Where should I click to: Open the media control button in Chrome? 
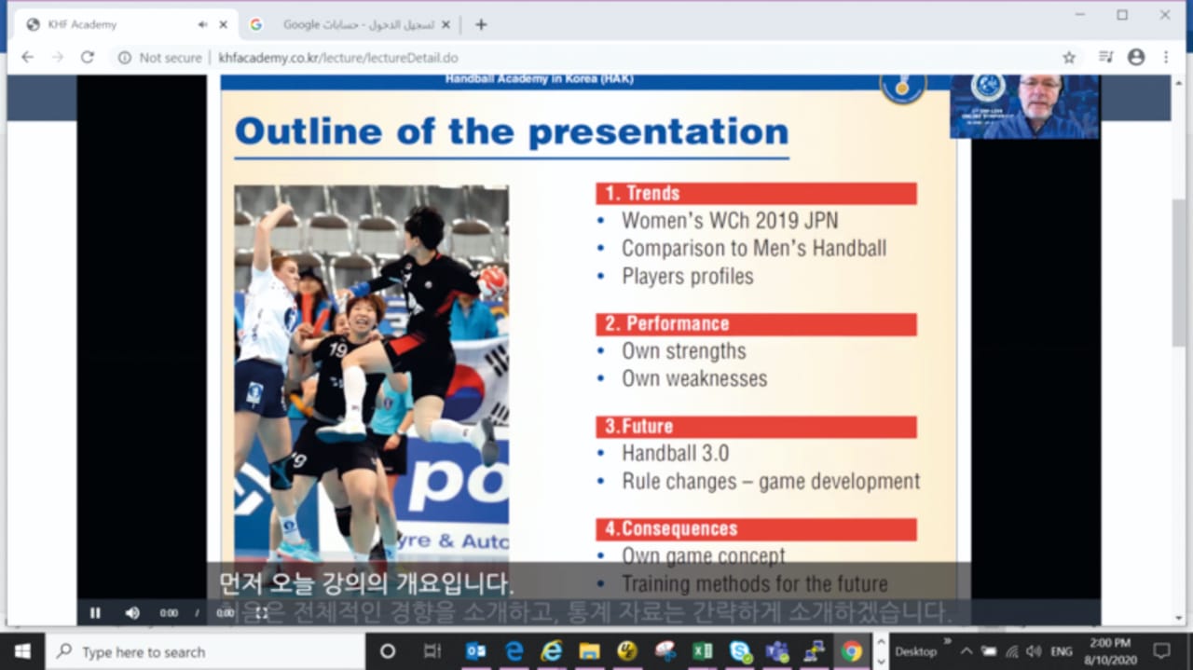(x=1105, y=57)
